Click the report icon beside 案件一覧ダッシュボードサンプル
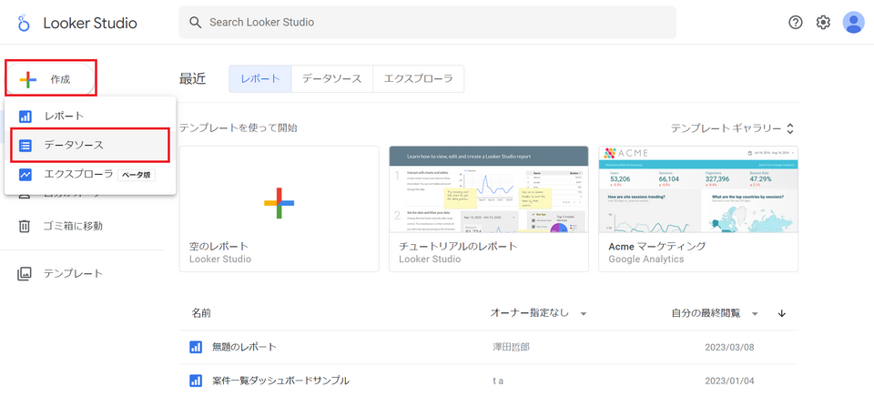The image size is (874, 397). pyautogui.click(x=196, y=381)
